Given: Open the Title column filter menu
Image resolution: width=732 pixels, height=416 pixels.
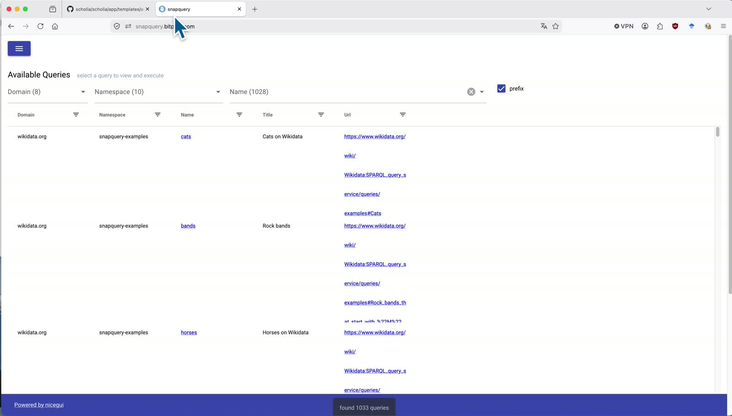Looking at the screenshot, I should pos(321,115).
